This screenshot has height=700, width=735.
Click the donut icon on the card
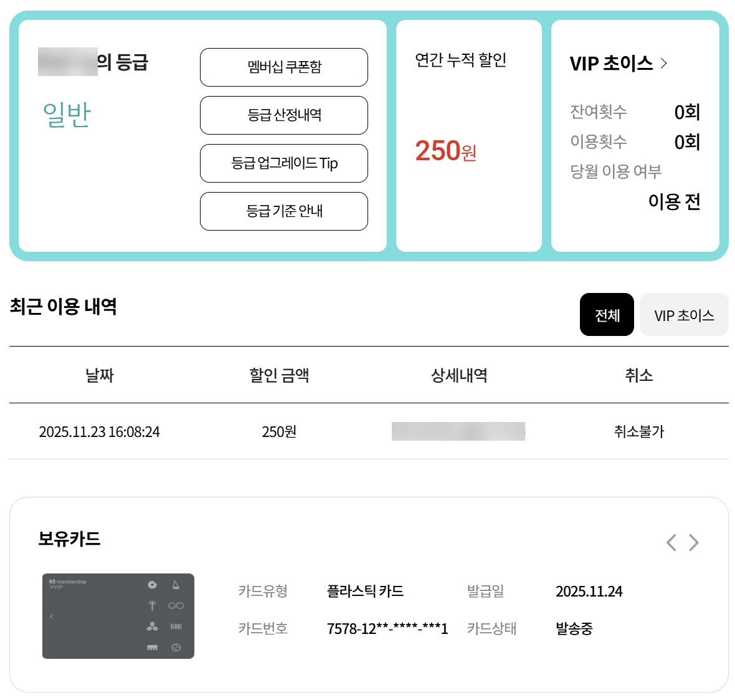[x=152, y=585]
